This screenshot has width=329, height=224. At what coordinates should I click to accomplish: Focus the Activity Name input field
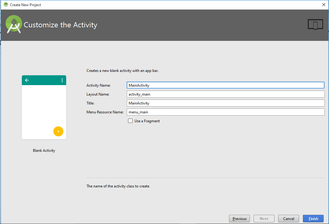coord(226,85)
